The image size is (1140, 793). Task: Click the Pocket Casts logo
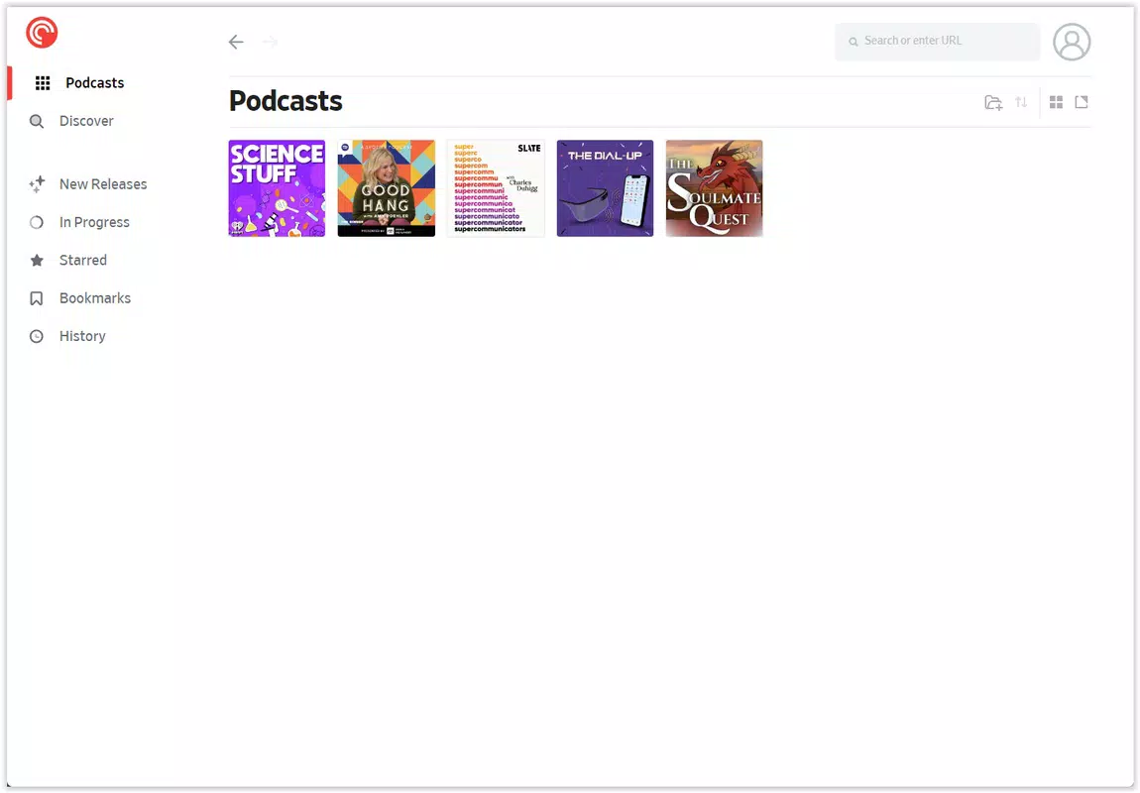(x=42, y=33)
